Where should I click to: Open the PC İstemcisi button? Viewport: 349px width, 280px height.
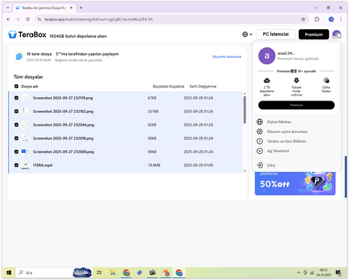coord(276,34)
